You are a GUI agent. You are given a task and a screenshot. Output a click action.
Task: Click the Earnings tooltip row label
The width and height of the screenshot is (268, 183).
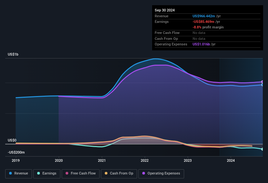(x=162, y=22)
